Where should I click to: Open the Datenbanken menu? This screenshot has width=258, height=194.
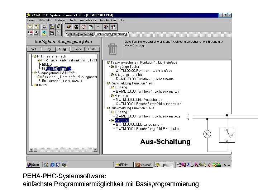point(107,20)
